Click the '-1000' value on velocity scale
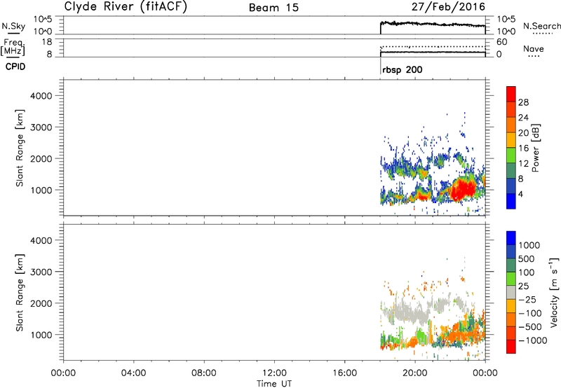 coord(532,340)
